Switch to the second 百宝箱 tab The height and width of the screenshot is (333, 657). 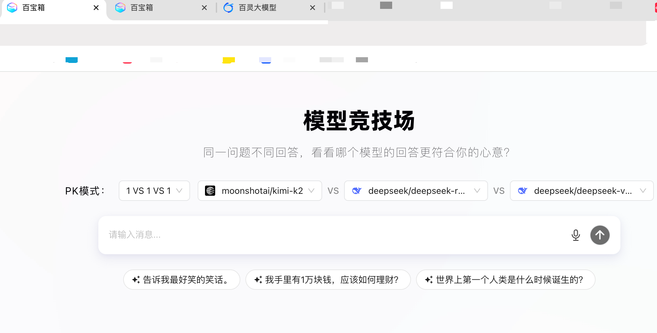[x=142, y=8]
